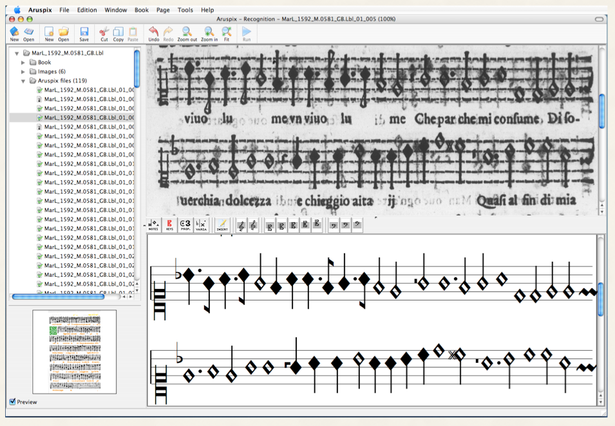Open the Page menu
The height and width of the screenshot is (426, 615).
click(x=163, y=10)
